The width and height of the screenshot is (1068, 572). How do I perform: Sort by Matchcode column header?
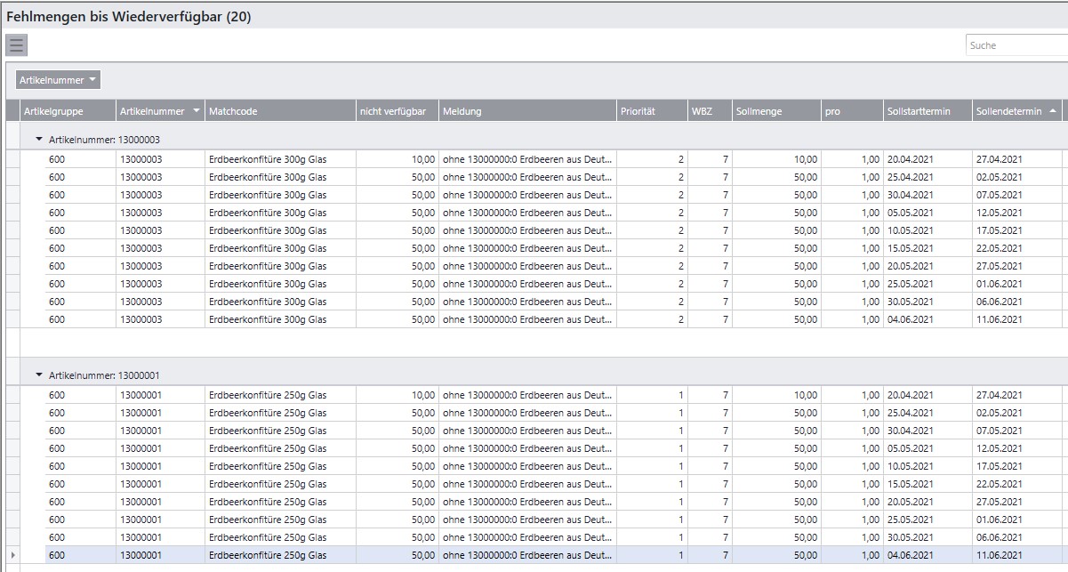(233, 111)
